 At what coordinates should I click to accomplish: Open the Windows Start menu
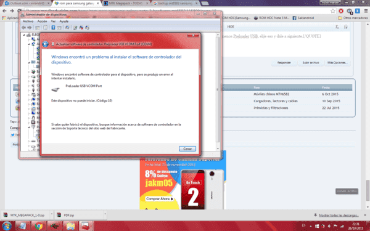click(6, 226)
